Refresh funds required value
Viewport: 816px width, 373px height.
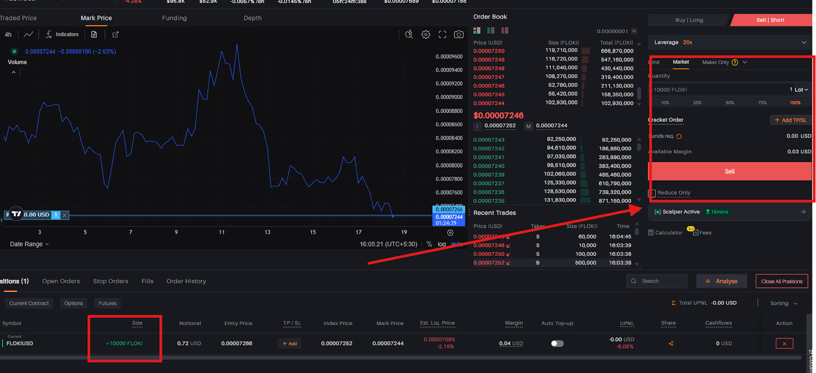point(679,136)
